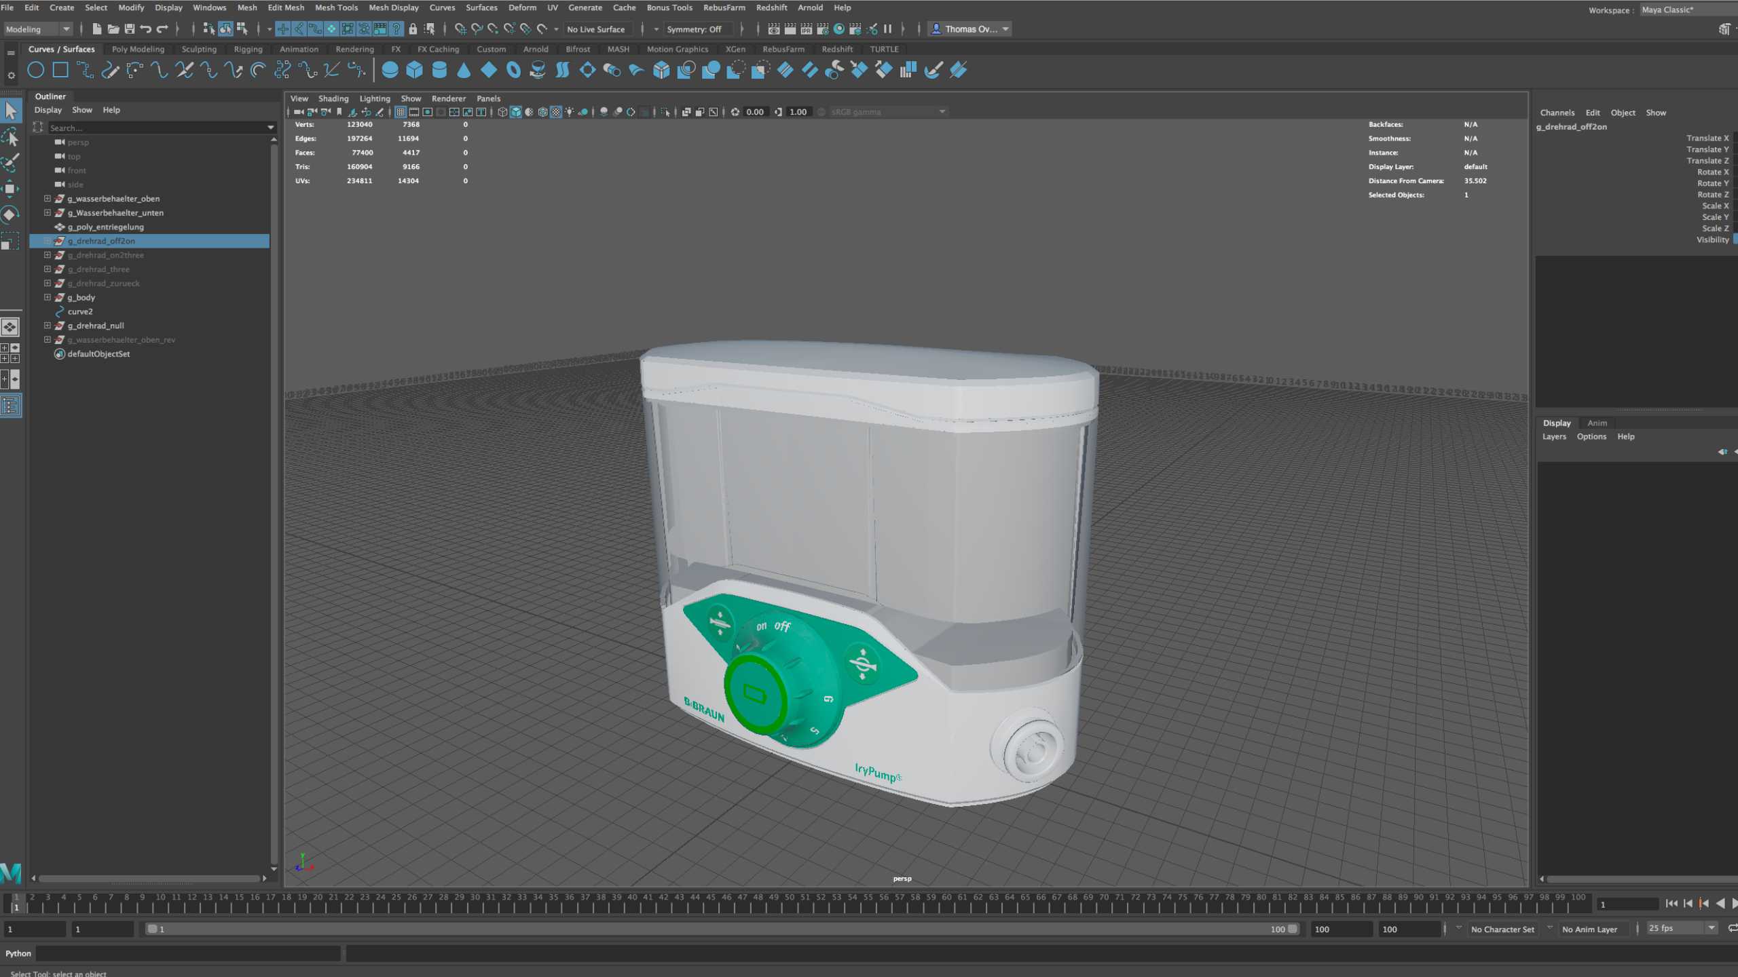Click the IPR render icon
1738x977 pixels.
click(807, 29)
